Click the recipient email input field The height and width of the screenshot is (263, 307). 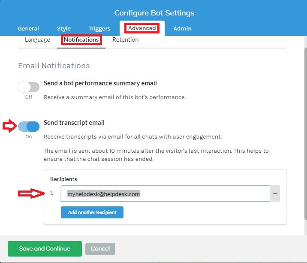tap(165, 193)
